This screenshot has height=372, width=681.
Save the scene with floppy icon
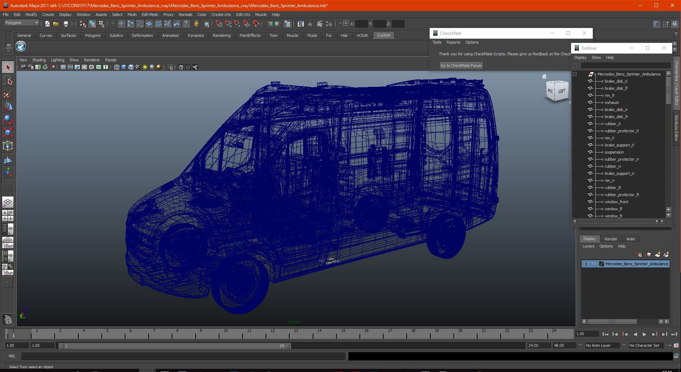[66, 24]
